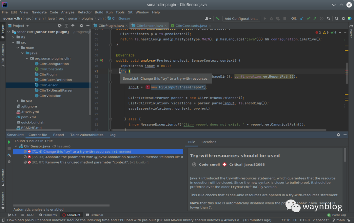Open the Refactor menu
The image size is (354, 223).
(85, 12)
